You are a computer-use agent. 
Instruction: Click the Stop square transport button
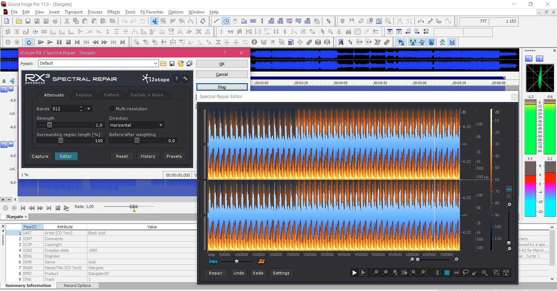(x=68, y=42)
